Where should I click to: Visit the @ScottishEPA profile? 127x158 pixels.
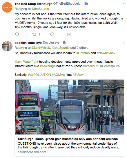[x=110, y=66]
